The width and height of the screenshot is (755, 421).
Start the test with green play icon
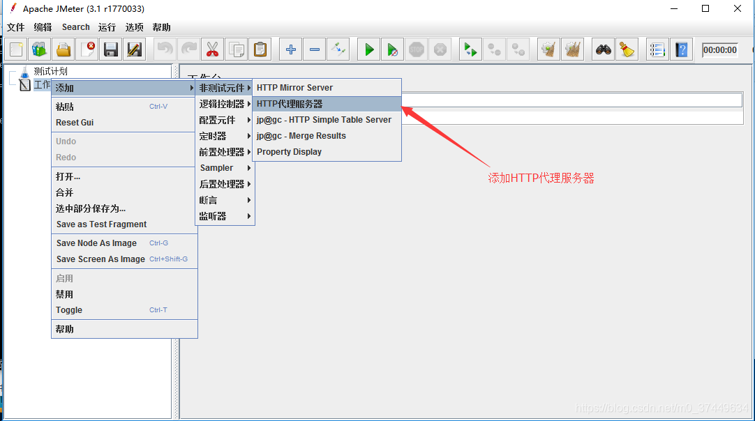point(368,49)
